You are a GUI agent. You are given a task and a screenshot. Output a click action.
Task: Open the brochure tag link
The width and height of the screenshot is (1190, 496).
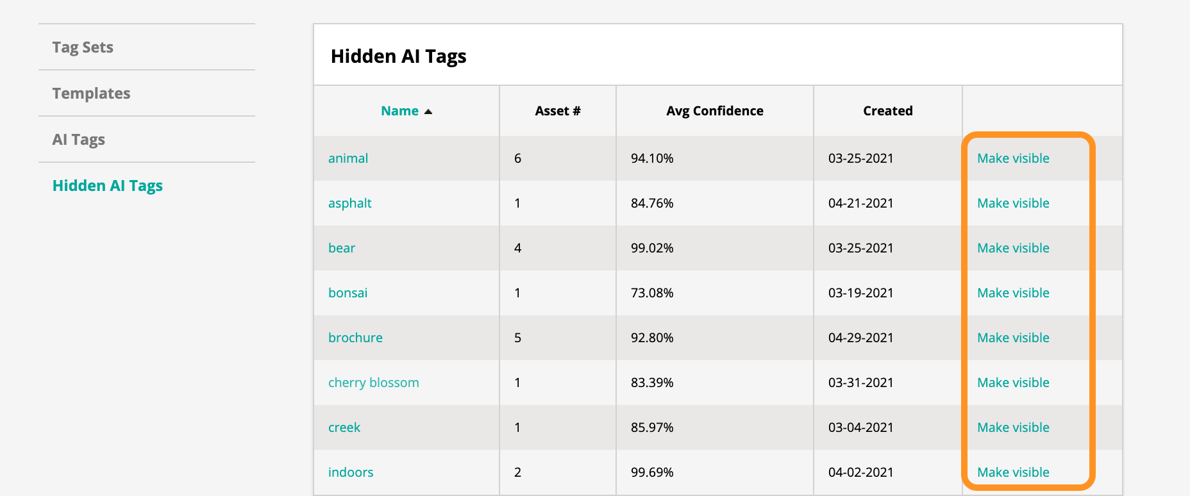coord(355,338)
